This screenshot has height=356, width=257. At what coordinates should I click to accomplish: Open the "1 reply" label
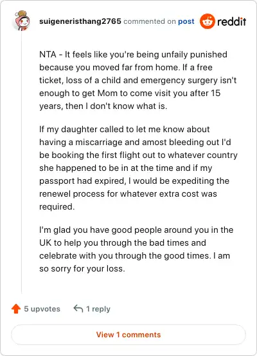pos(98,309)
